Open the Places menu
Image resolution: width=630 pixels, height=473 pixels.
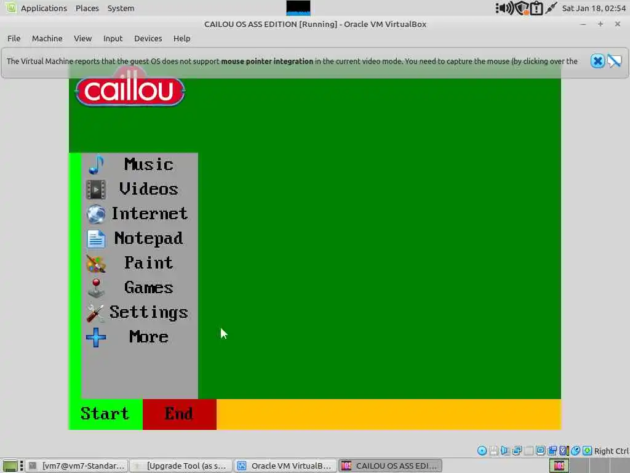click(x=87, y=8)
